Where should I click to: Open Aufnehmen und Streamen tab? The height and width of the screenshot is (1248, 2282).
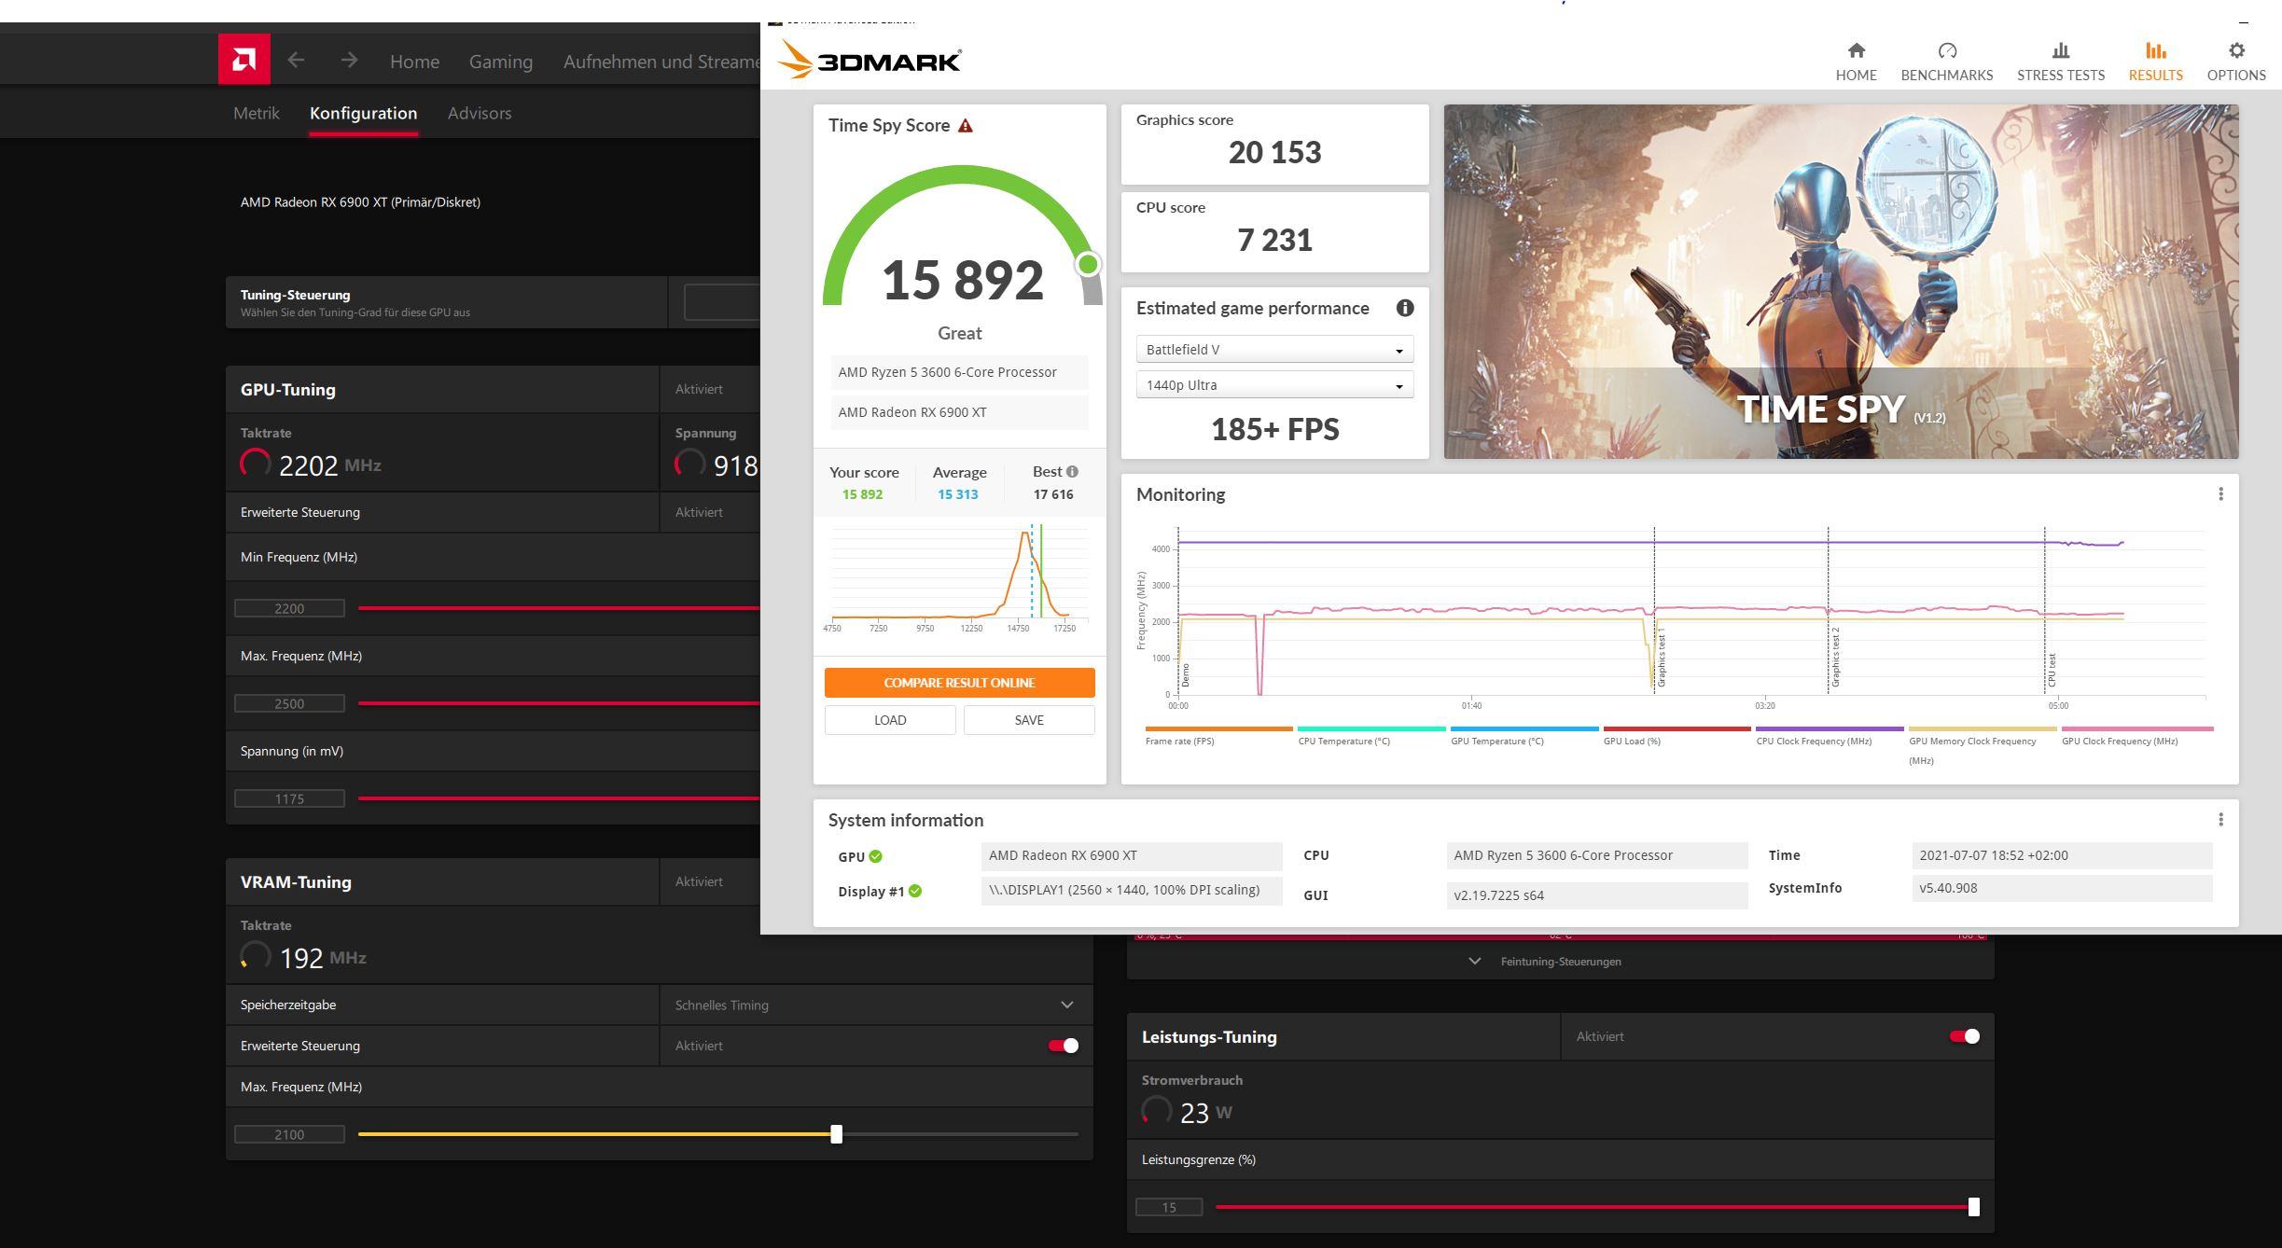tap(661, 62)
